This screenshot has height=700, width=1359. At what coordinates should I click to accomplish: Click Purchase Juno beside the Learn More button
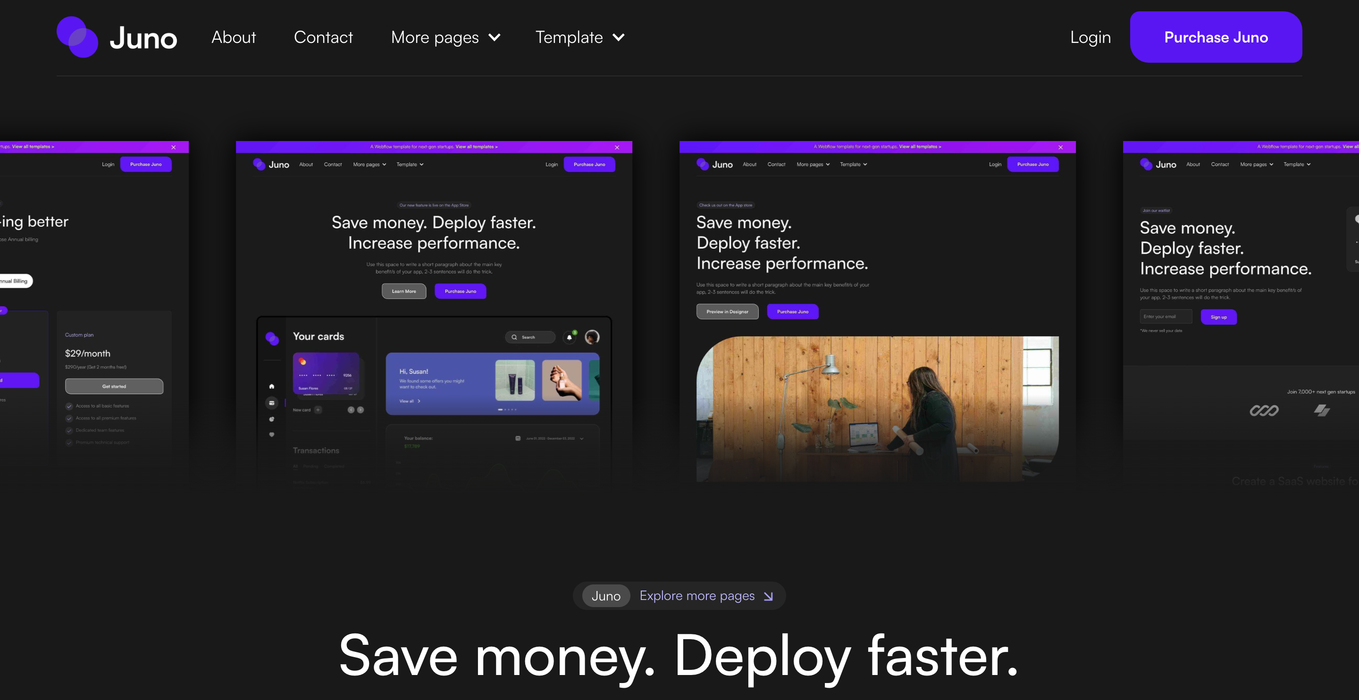(x=460, y=291)
